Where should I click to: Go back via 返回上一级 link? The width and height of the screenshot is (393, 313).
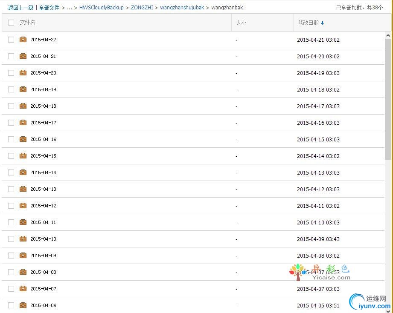(x=20, y=8)
